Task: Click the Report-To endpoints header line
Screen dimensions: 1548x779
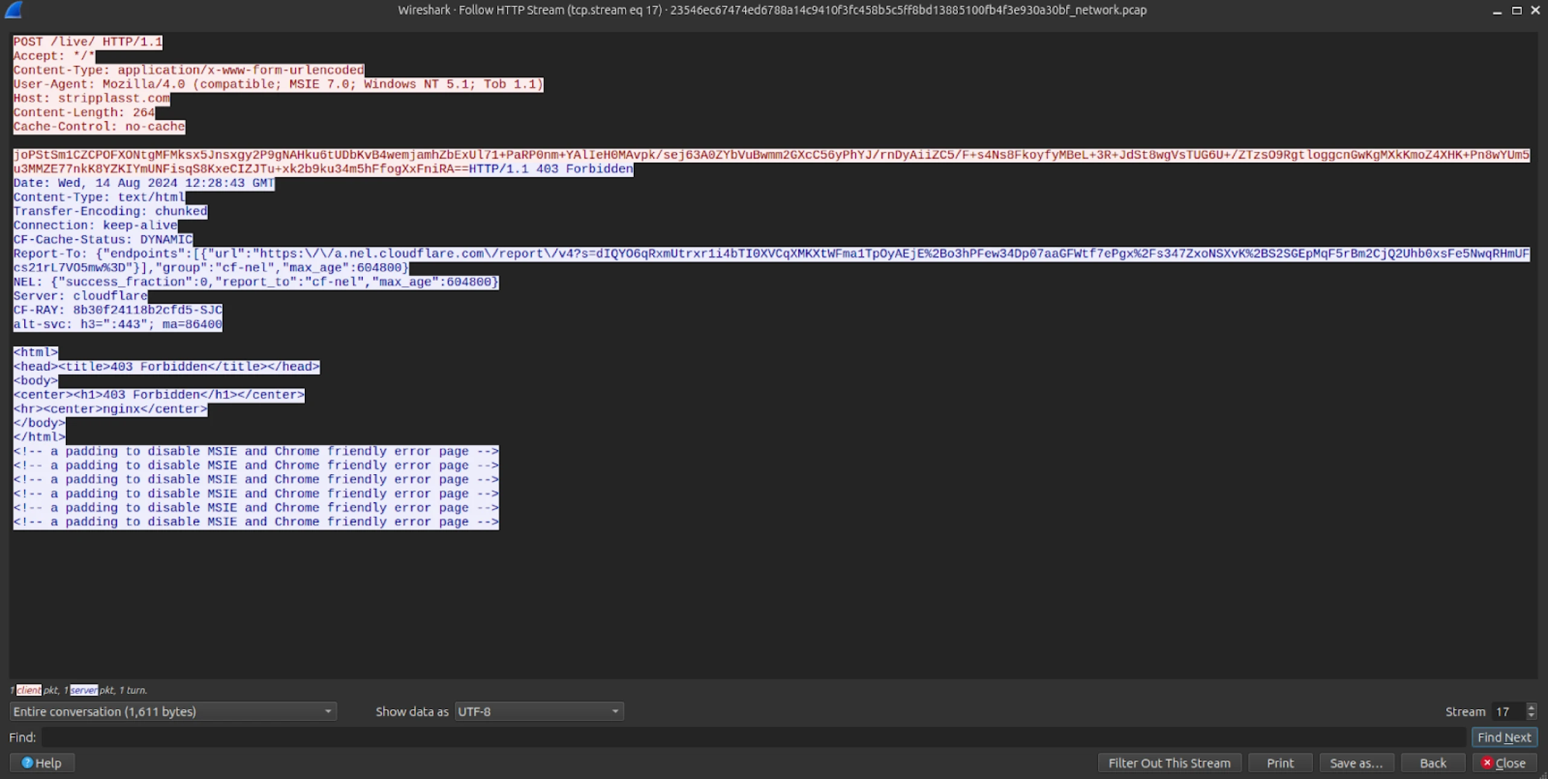Action: tap(772, 261)
